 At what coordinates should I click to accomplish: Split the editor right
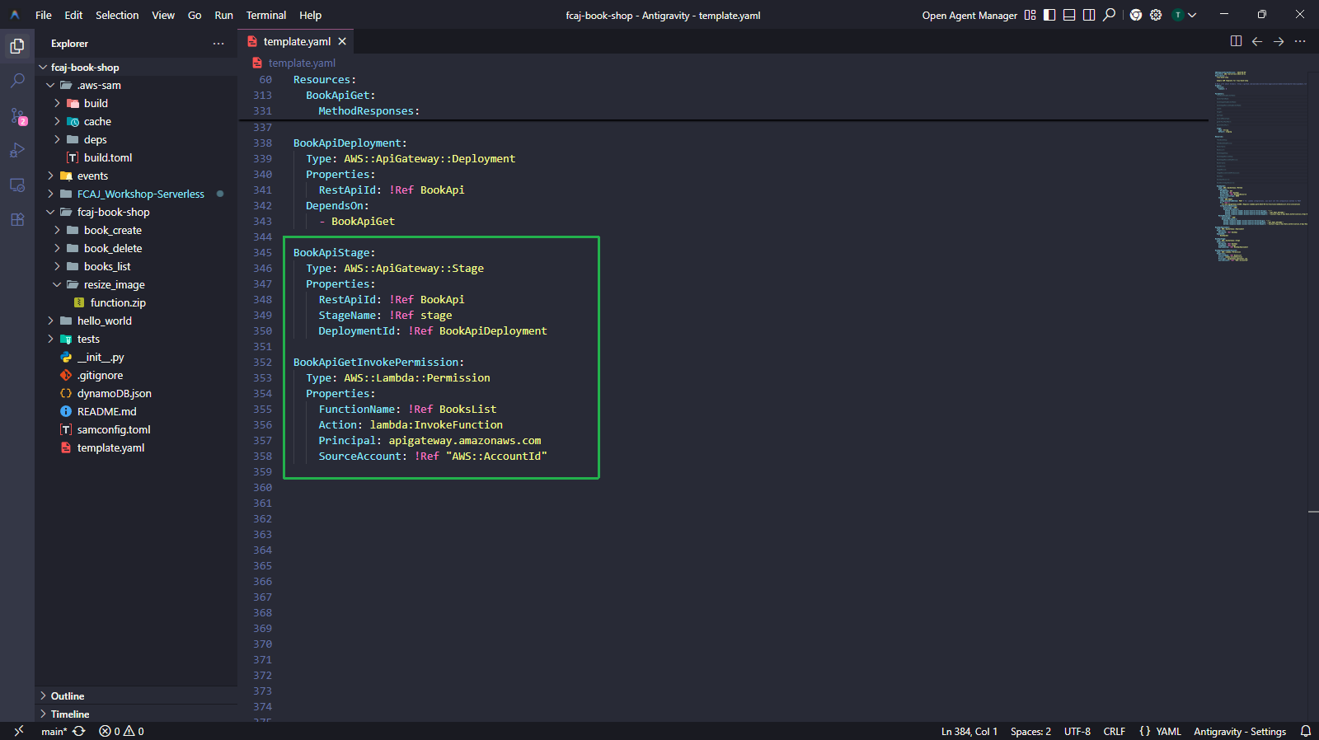pyautogui.click(x=1236, y=41)
